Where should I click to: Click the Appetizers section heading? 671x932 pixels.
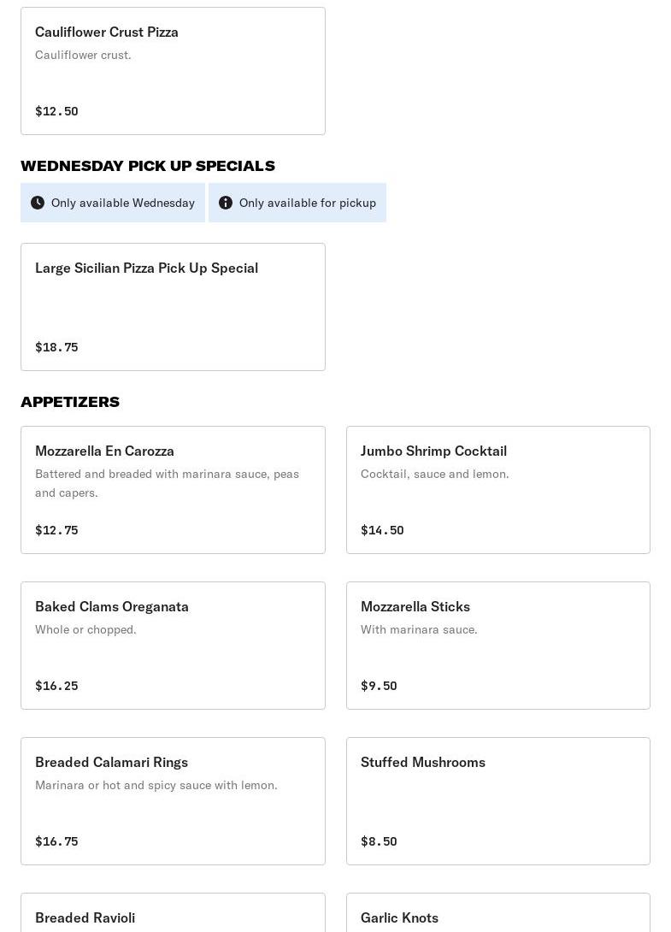[70, 402]
